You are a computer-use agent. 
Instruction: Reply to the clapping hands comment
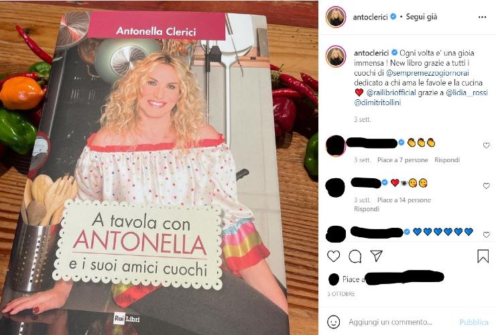(446, 160)
